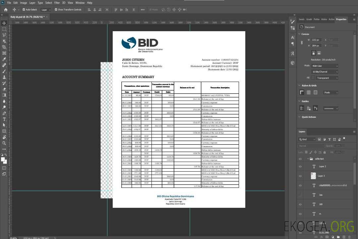Click the foreground color swatch
Screen dimensions: 358x239
[x=3, y=159]
